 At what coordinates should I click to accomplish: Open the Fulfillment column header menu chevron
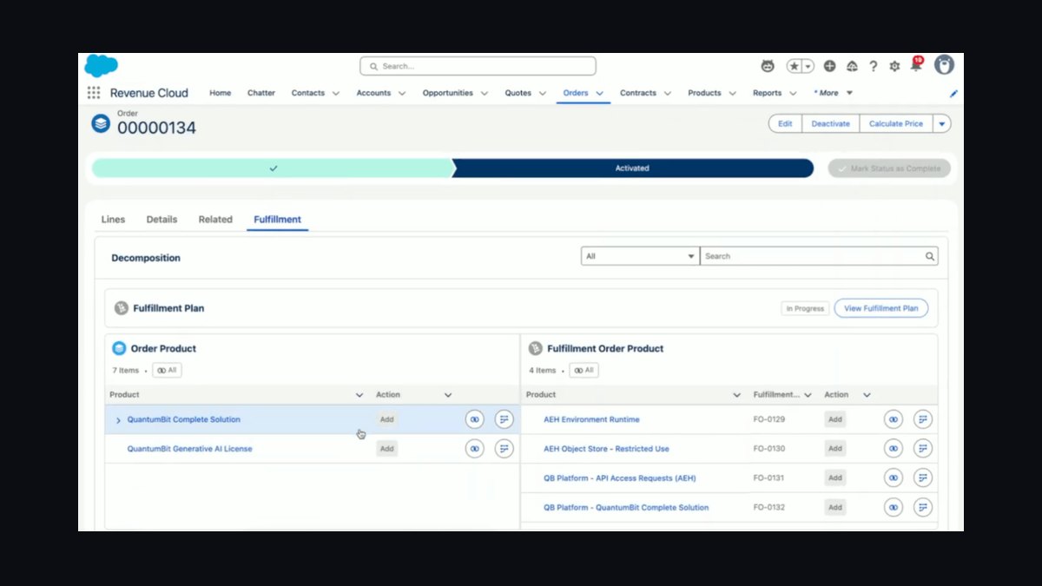(808, 395)
